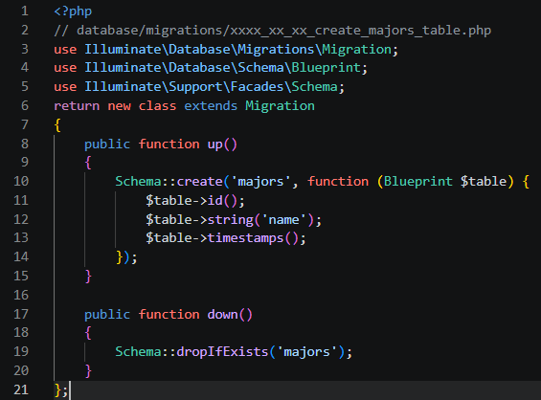
Task: Click 'public' keyword on line 8
Action: [107, 144]
